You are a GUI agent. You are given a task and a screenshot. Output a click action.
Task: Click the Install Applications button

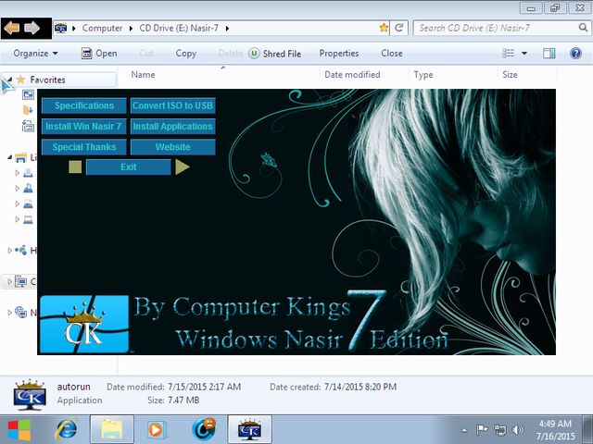tap(173, 127)
